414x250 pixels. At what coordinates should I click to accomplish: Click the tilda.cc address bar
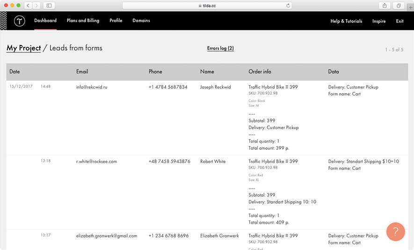click(207, 6)
